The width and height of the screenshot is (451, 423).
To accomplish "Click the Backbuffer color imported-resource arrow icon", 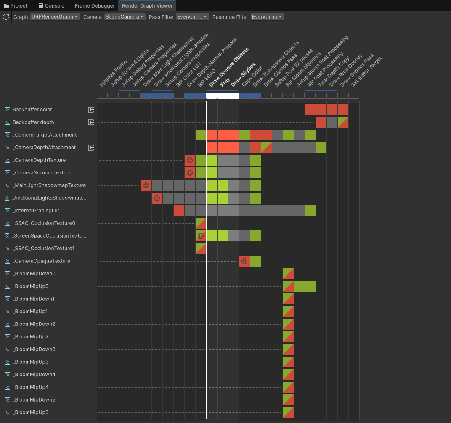I will 91,110.
